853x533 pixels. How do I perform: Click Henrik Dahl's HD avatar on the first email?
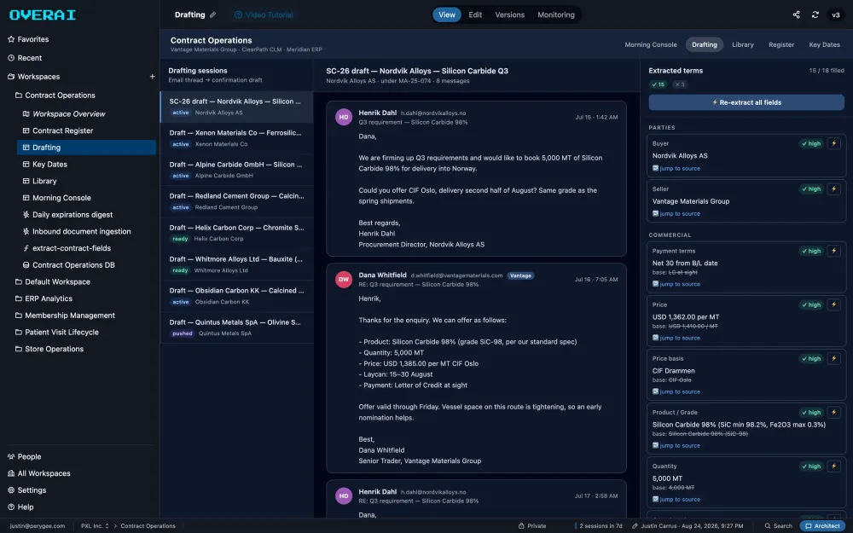point(343,117)
